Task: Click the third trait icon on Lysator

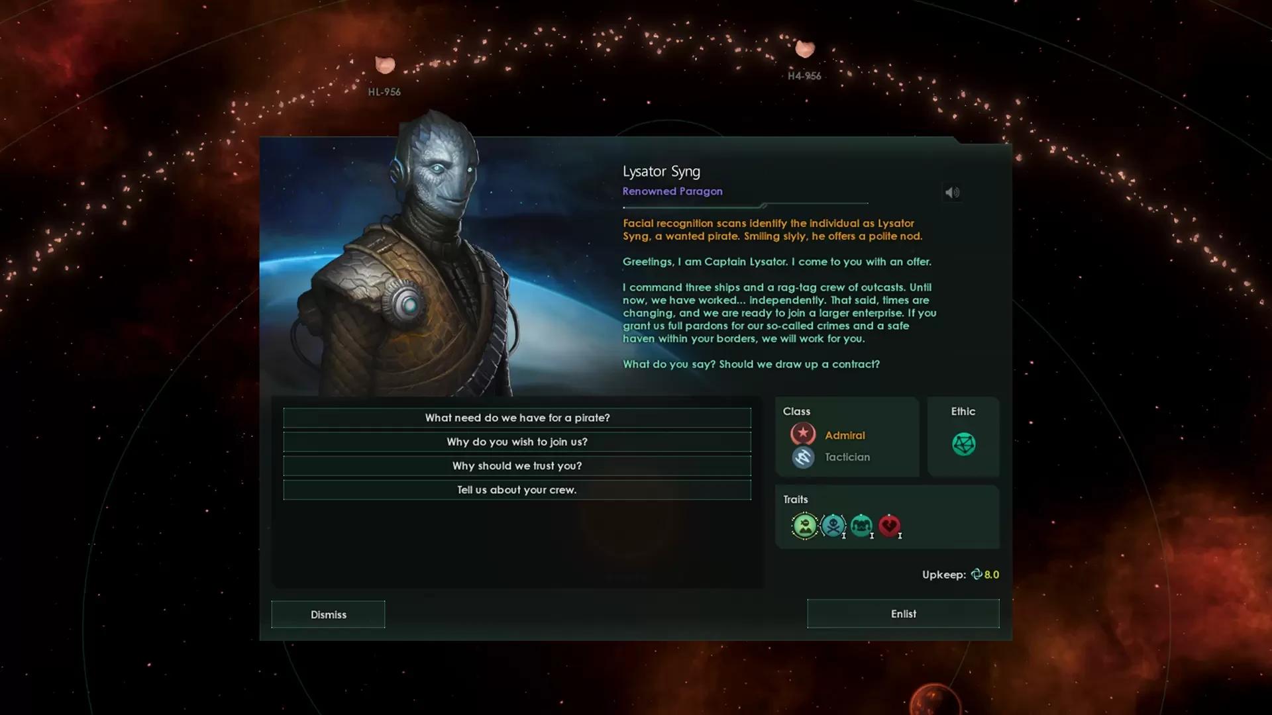Action: (x=861, y=526)
